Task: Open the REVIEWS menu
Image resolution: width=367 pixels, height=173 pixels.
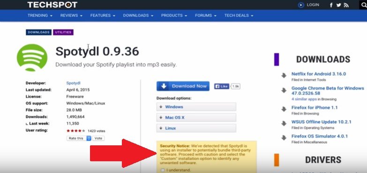Action: click(71, 15)
